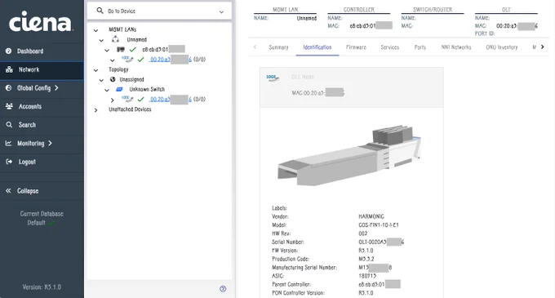Select the Unnamed MGMT LAN entry
This screenshot has width=555, height=298.
[x=136, y=40]
